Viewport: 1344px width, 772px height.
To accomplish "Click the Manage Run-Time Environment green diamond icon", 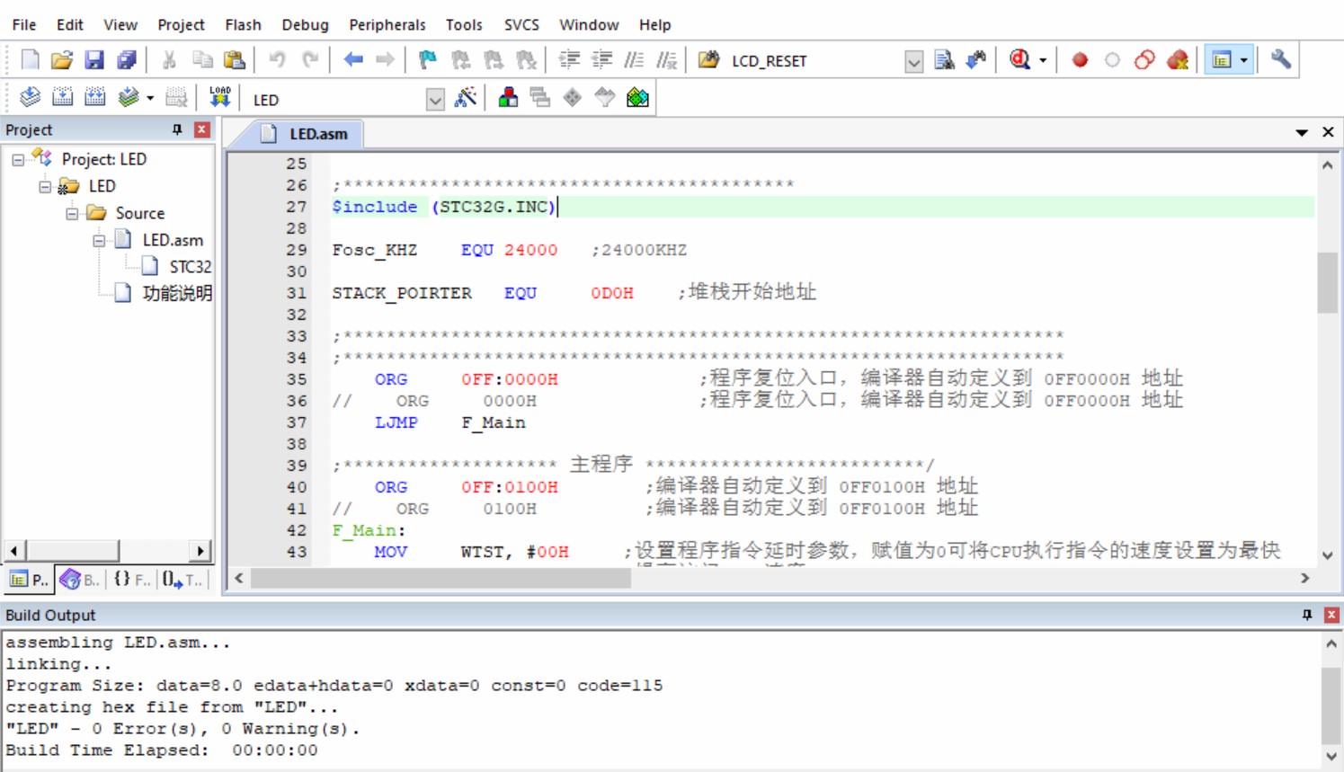I will 637,98.
